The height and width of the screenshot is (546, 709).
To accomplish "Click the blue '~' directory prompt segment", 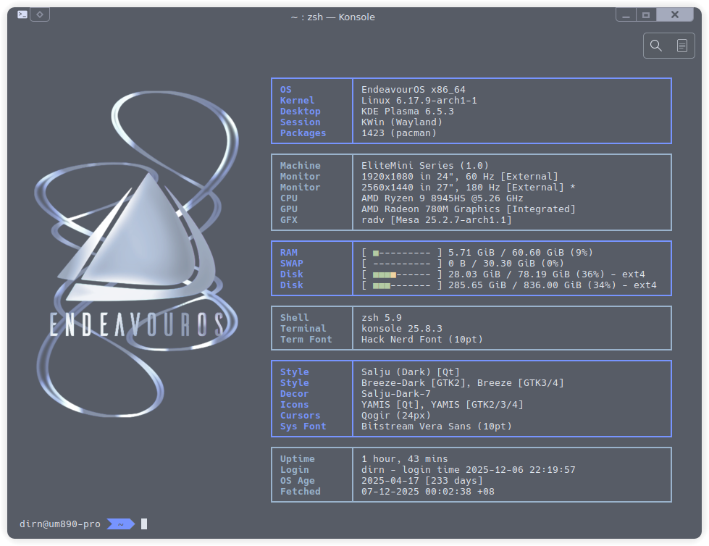I will pos(121,524).
